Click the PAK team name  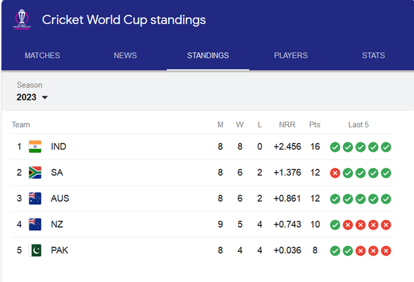click(60, 250)
